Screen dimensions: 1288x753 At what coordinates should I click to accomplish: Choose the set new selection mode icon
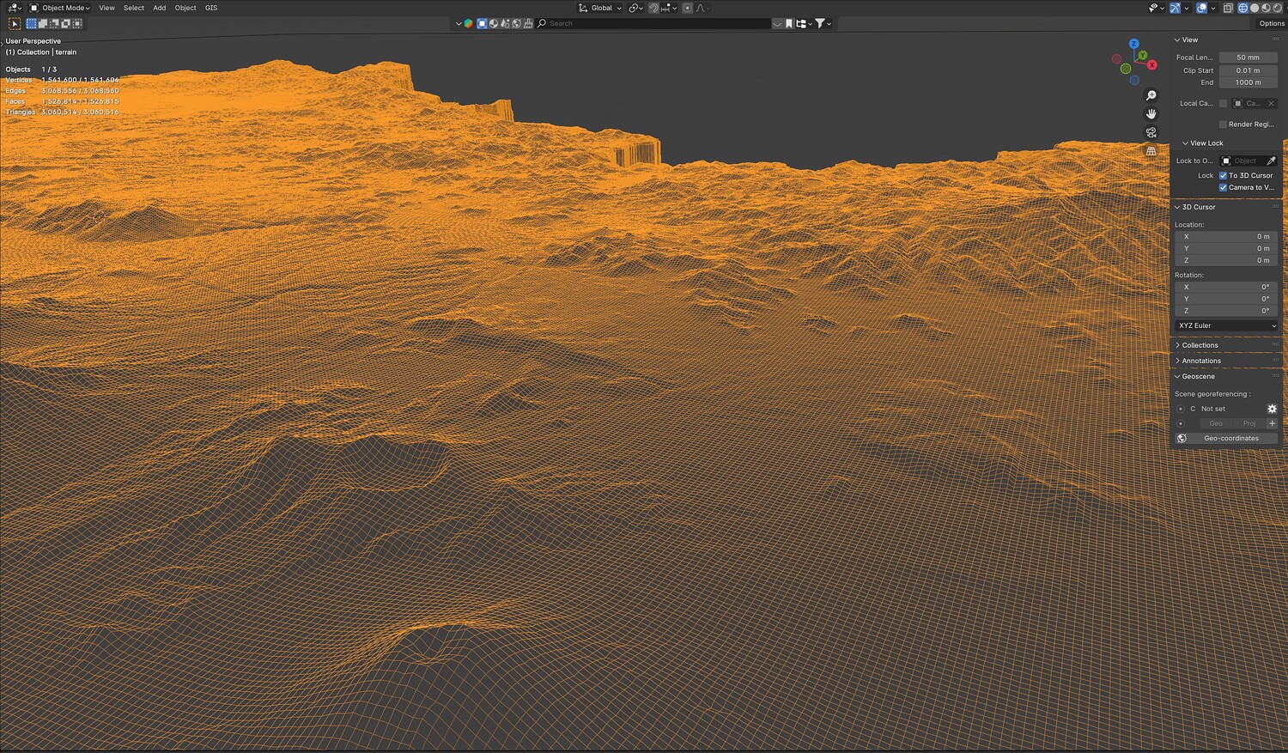pyautogui.click(x=32, y=24)
